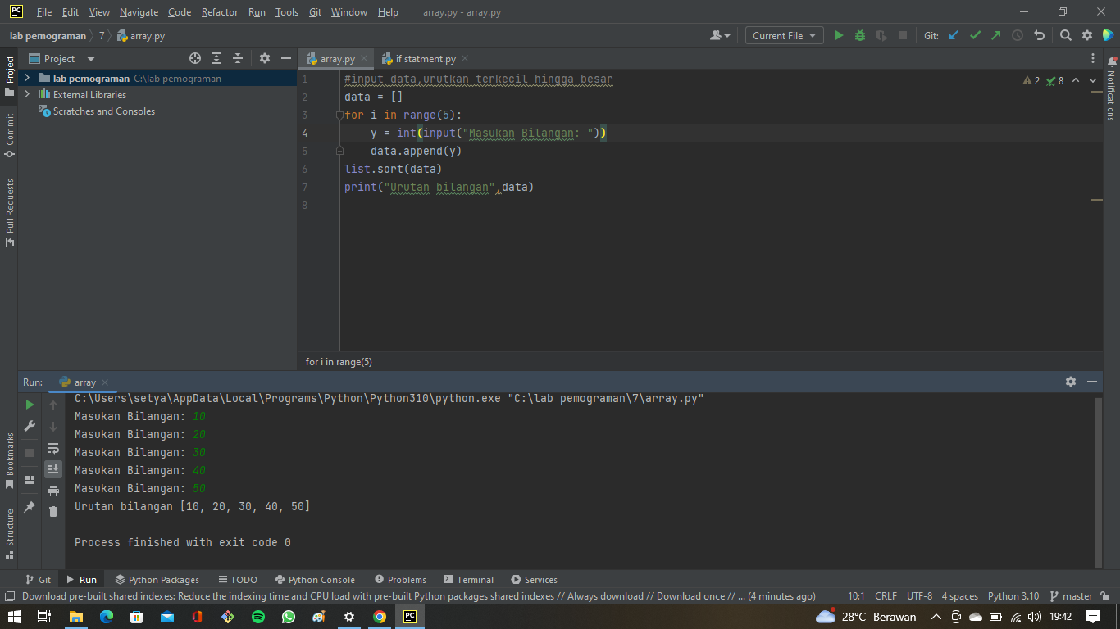Open Google Chrome from Windows taskbar
The width and height of the screenshot is (1120, 629).
click(x=380, y=617)
